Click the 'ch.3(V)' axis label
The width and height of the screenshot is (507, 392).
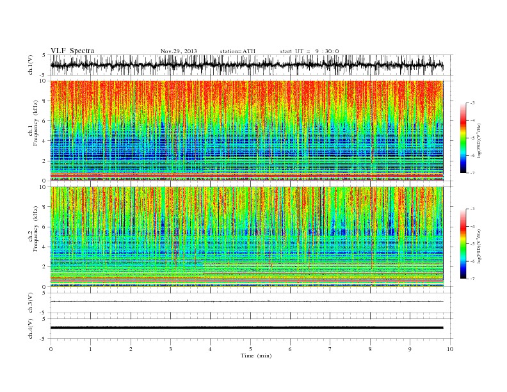[x=31, y=303]
